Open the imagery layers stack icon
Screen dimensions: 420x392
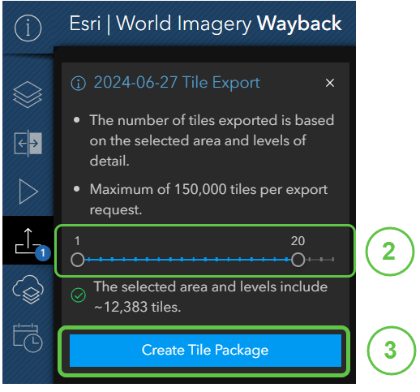pos(28,95)
